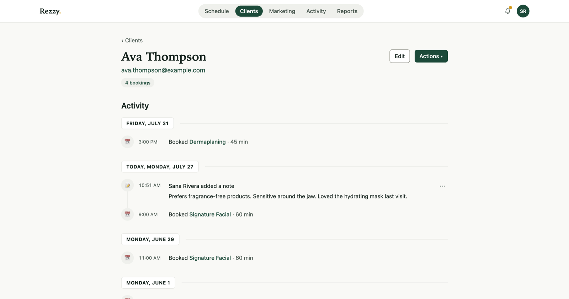This screenshot has width=569, height=299.
Task: Go to the Activity tab
Action: point(316,11)
